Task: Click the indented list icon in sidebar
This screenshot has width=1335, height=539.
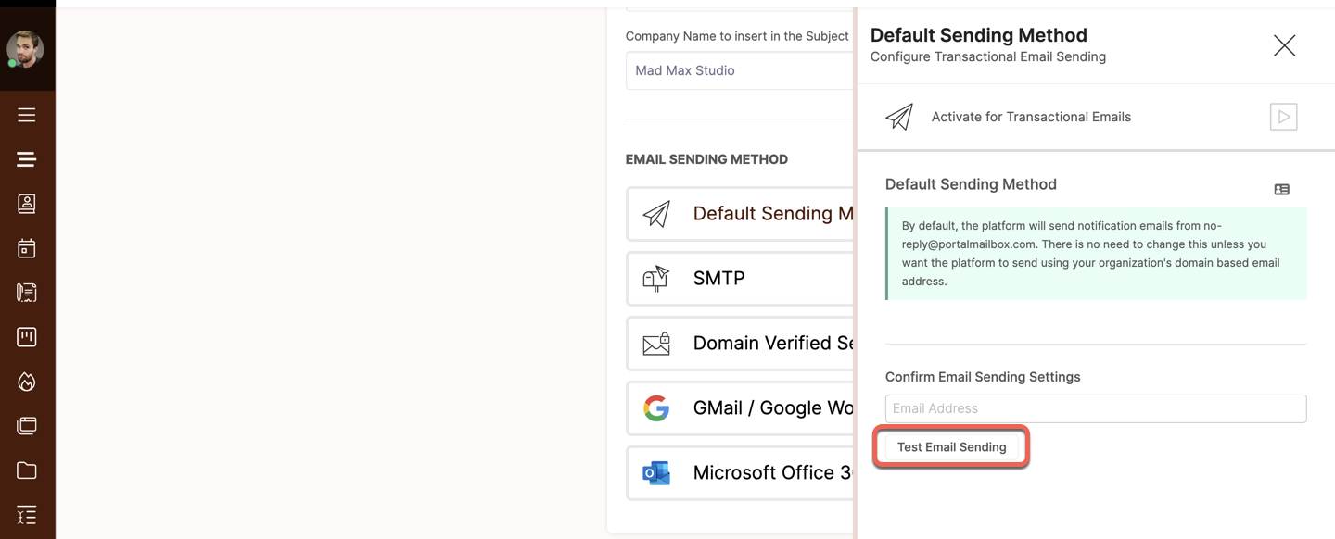Action: tap(27, 515)
